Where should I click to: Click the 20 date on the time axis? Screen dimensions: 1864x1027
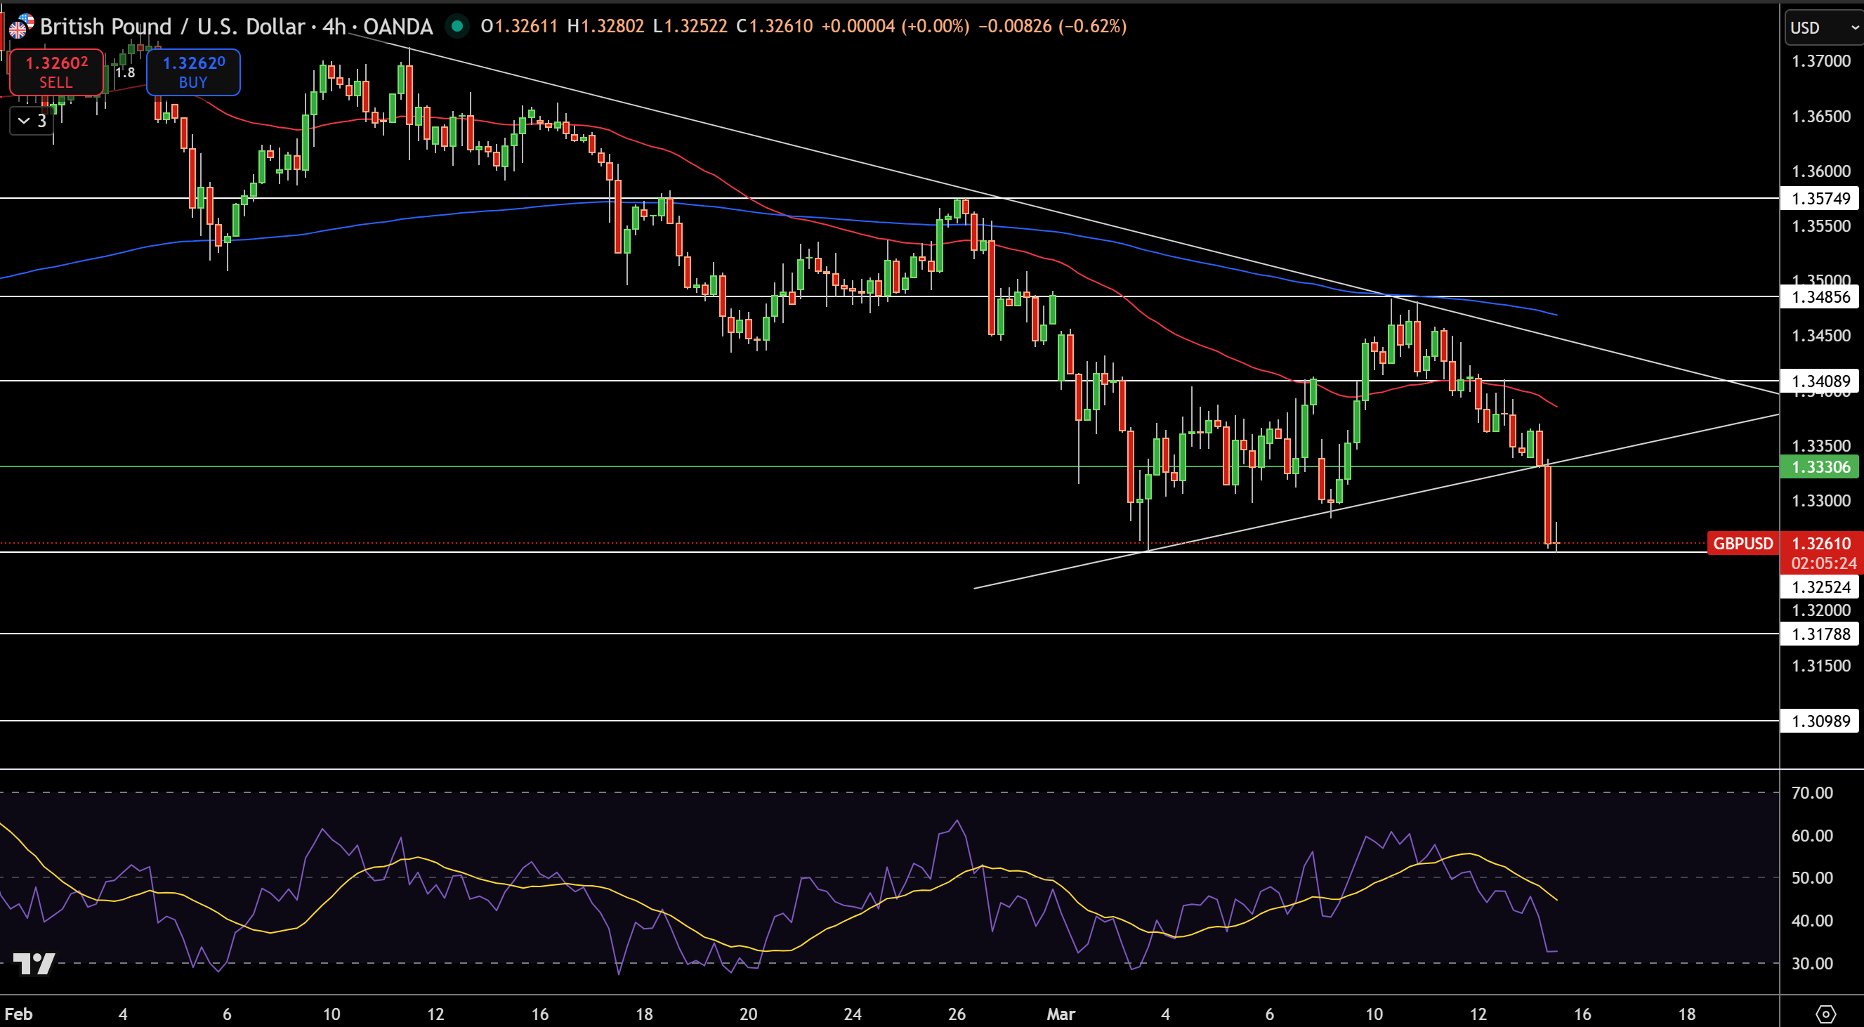tap(748, 1014)
